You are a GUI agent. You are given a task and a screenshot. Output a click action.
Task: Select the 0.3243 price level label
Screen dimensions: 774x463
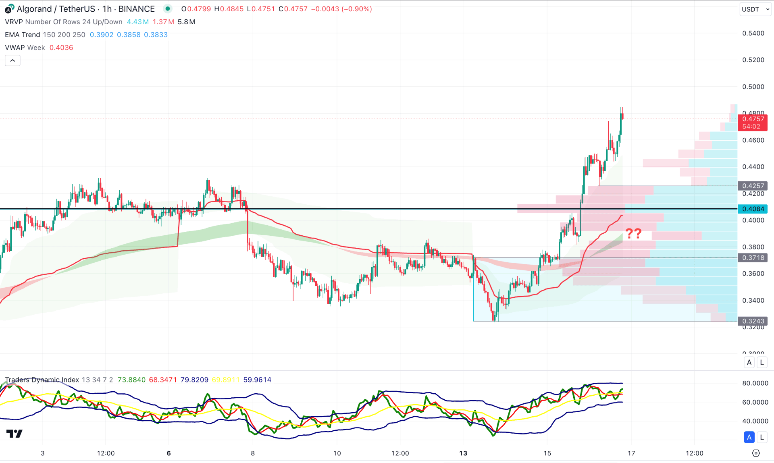click(x=753, y=321)
